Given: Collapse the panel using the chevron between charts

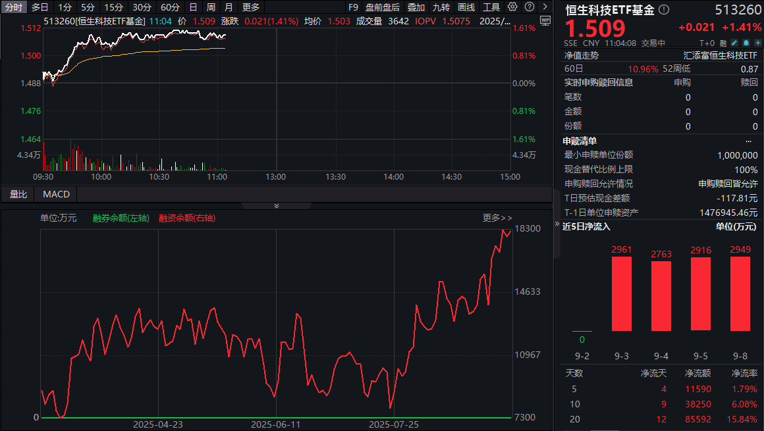Looking at the screenshot, I should click(x=276, y=206).
